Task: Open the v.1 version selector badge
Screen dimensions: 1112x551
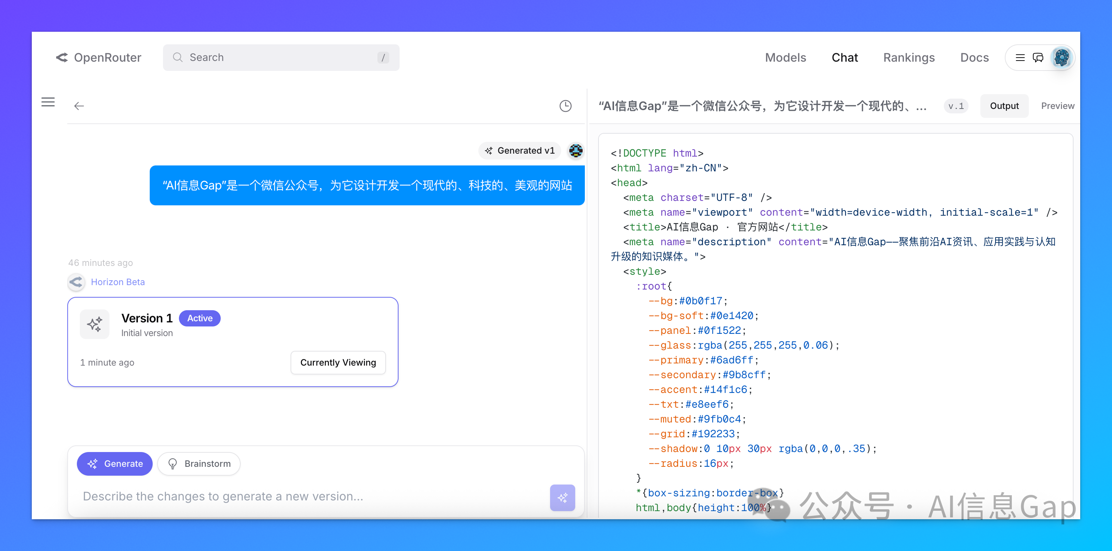Action: click(956, 106)
